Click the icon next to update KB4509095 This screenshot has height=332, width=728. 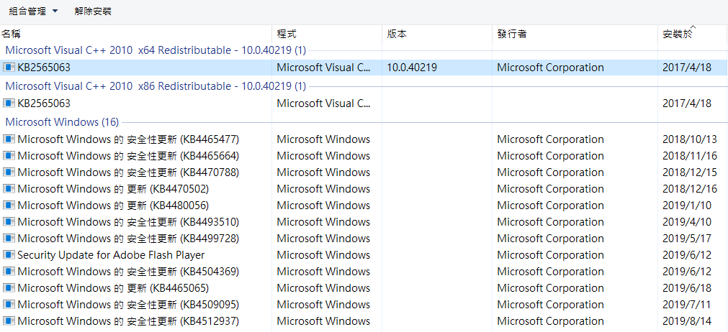[x=9, y=305]
